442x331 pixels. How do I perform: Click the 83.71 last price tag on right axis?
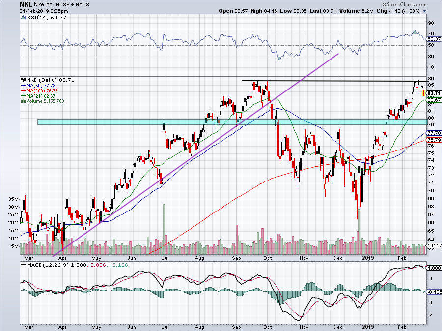tap(434, 93)
